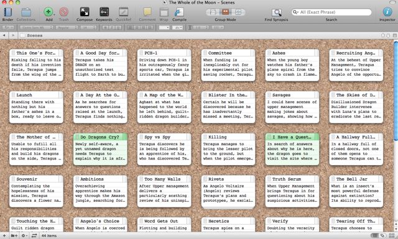Toggle the split editor button in the header
The image size is (398, 239).
395,35
